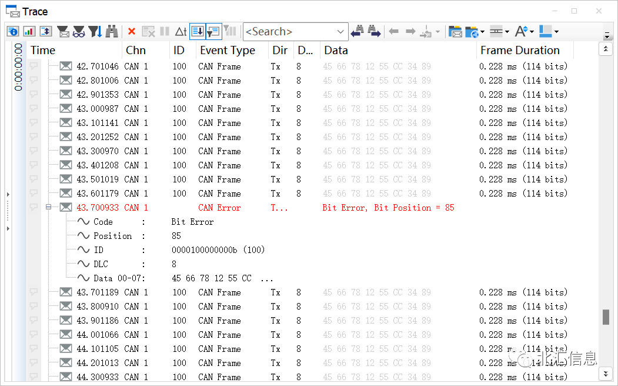Collapse the CAN Error frame details
The width and height of the screenshot is (618, 386).
pyautogui.click(x=49, y=207)
